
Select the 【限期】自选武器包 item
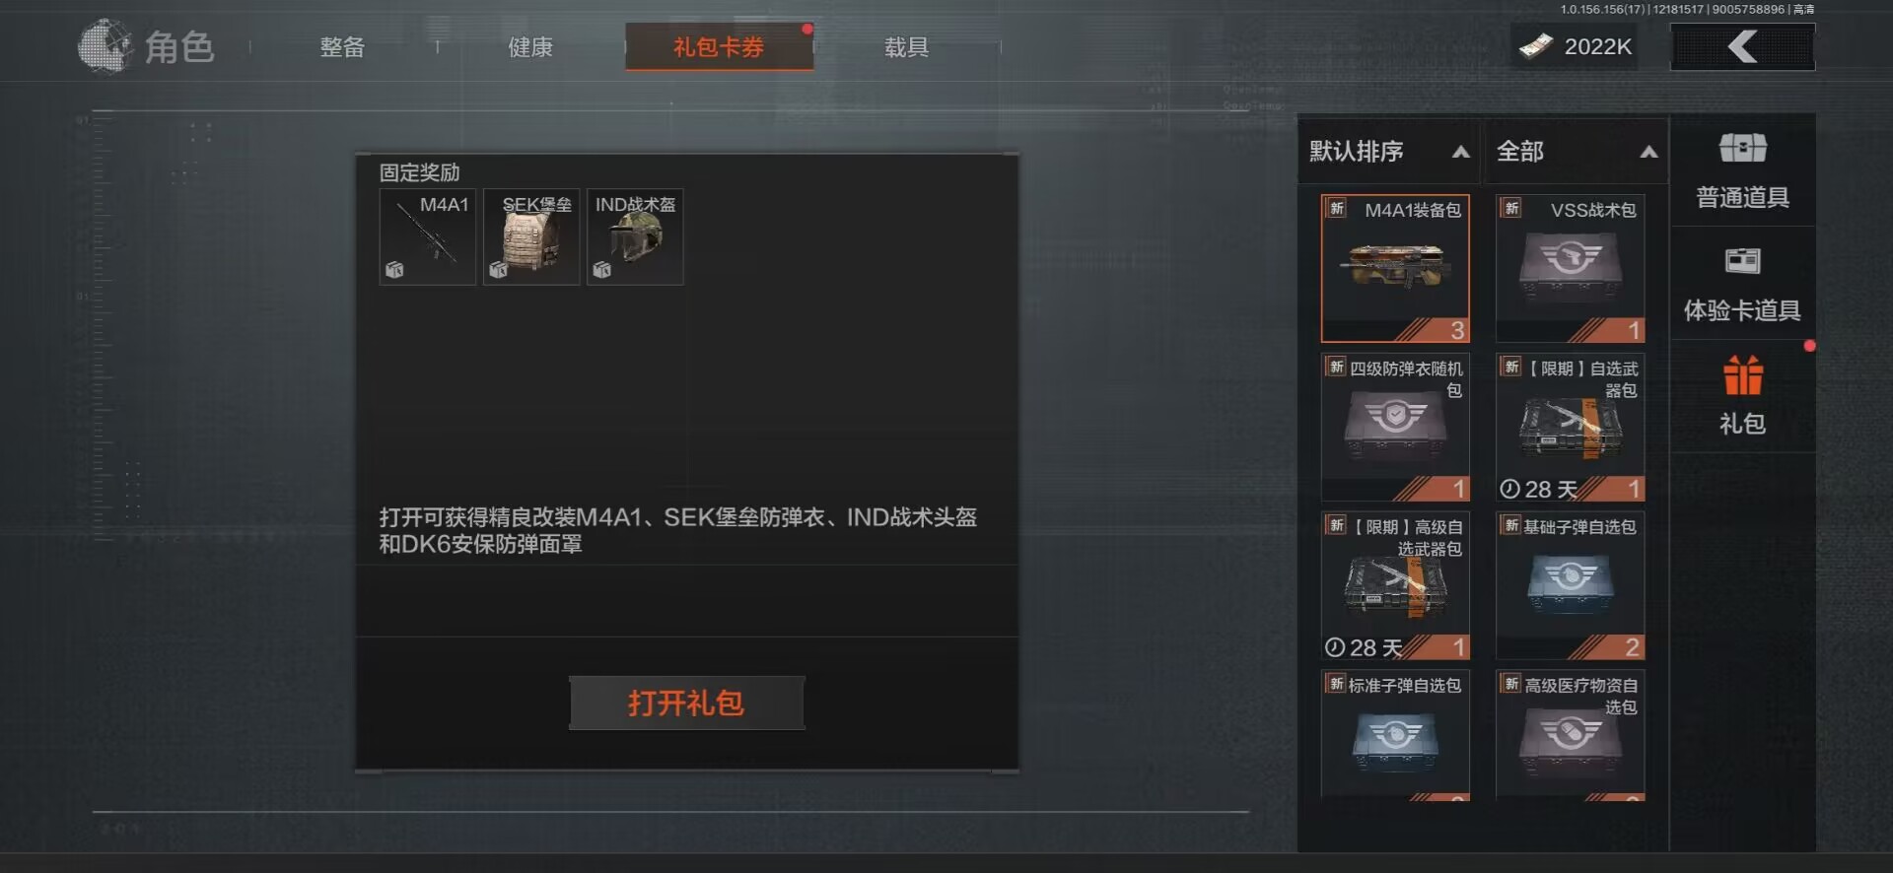1571,427
